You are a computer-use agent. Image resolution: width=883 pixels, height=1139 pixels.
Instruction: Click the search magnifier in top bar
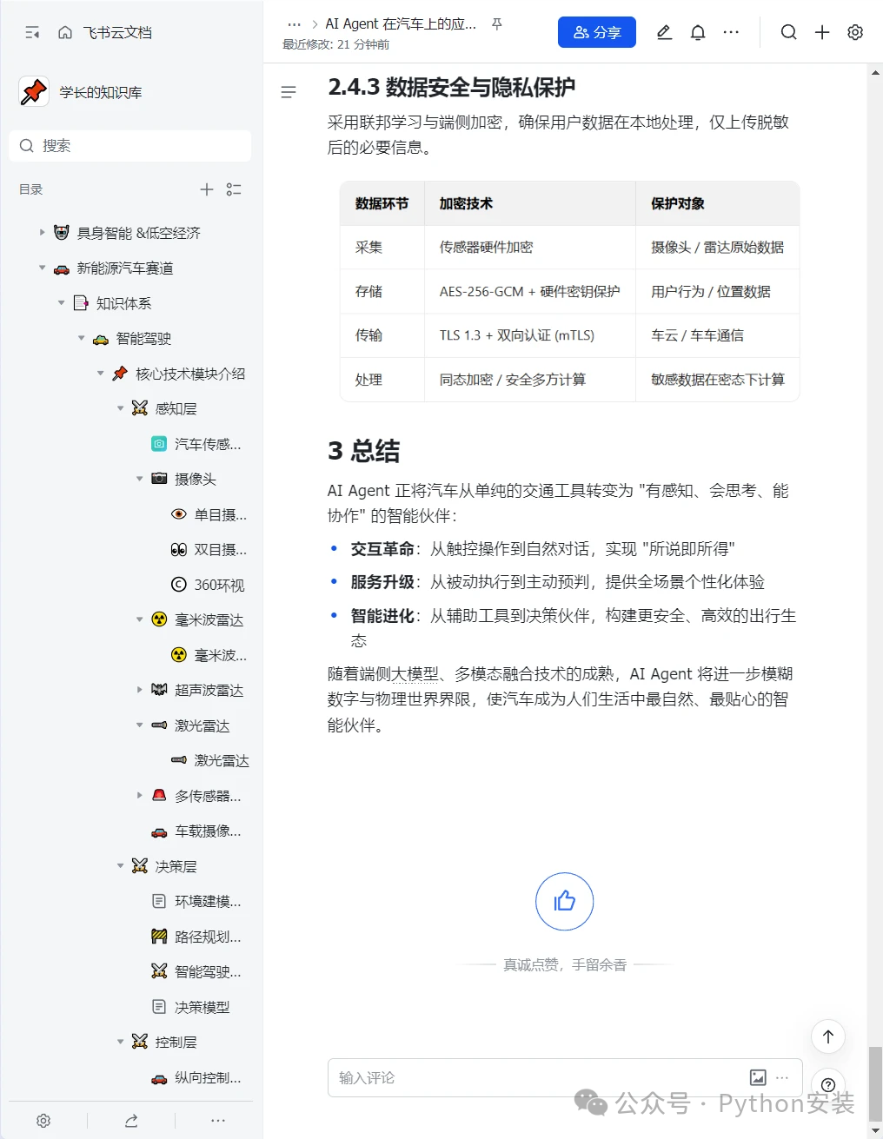pyautogui.click(x=788, y=32)
